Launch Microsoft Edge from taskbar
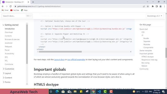Image resolution: width=167 pixels, height=94 pixels. pos(57,92)
